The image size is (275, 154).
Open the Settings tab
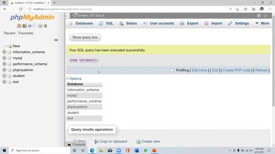[x=238, y=23]
